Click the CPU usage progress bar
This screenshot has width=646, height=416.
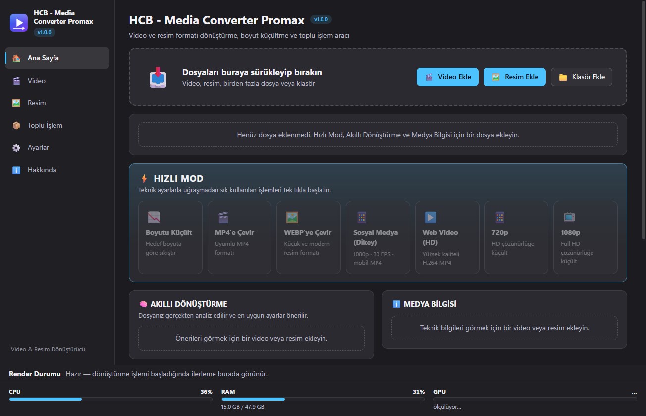click(110, 399)
